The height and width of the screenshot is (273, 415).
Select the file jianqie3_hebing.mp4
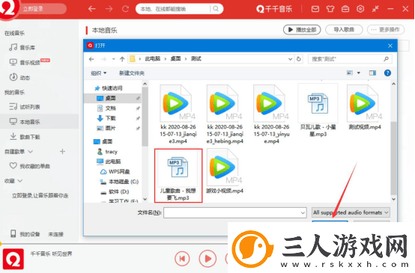click(225, 114)
